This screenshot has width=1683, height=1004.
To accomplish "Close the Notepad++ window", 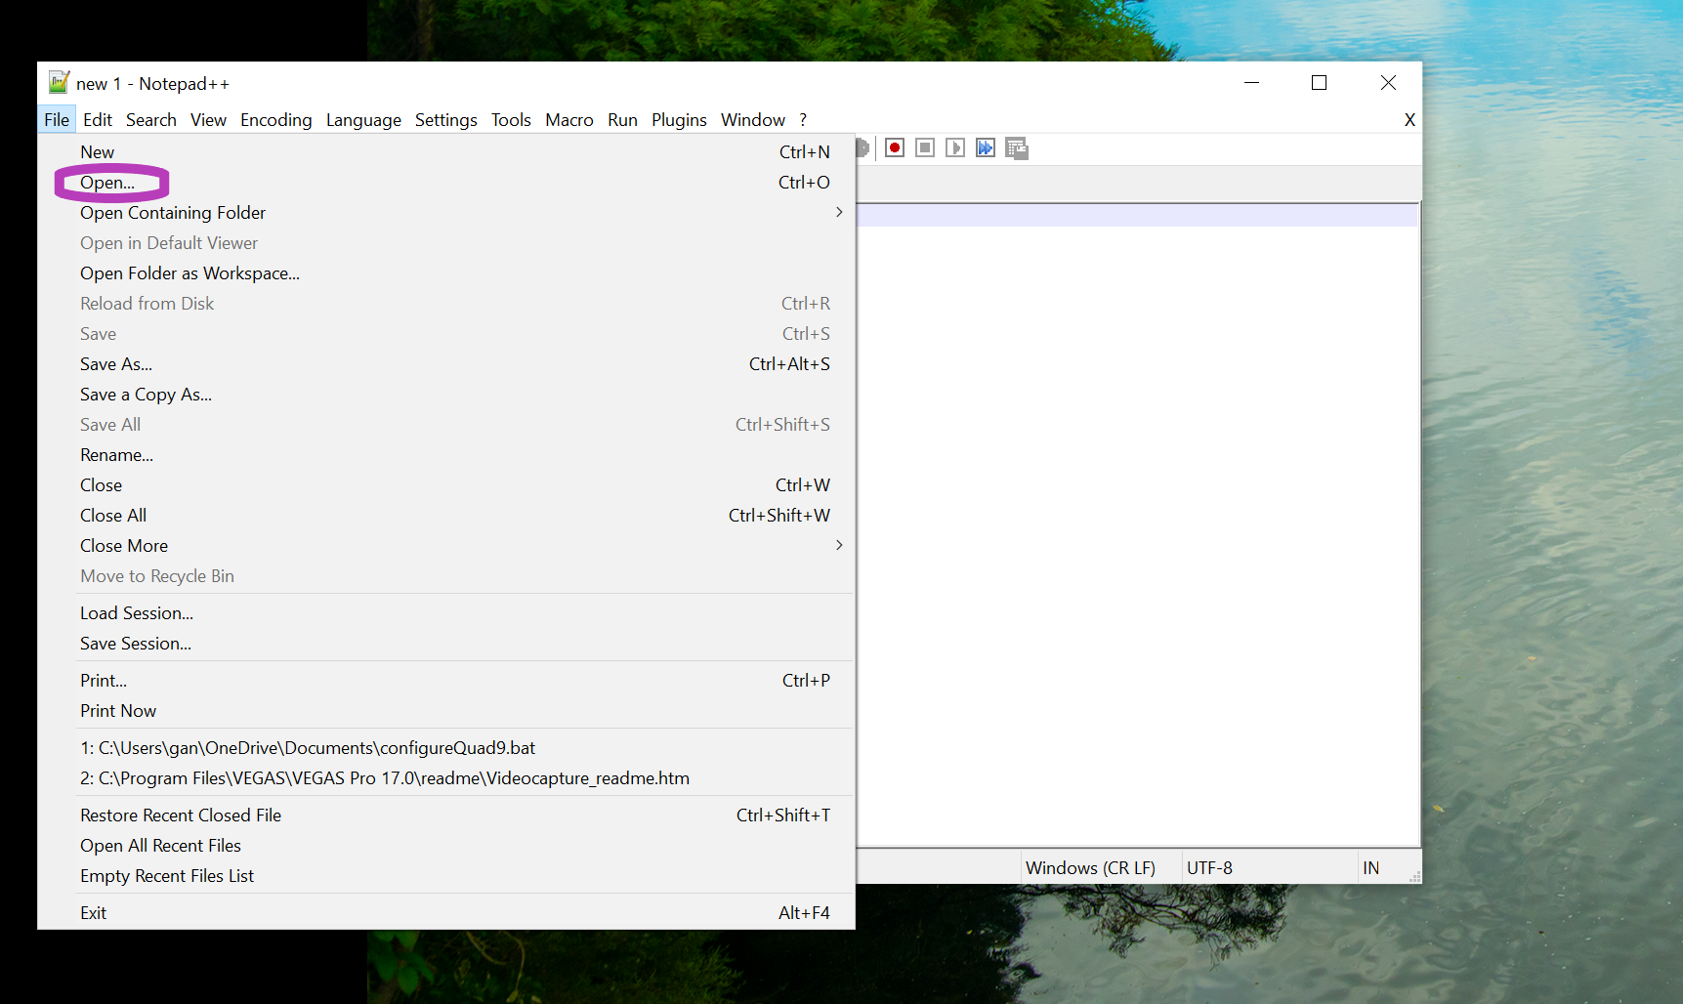I will pyautogui.click(x=1388, y=83).
